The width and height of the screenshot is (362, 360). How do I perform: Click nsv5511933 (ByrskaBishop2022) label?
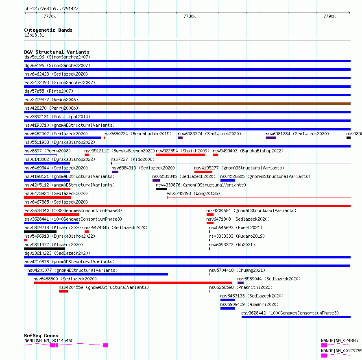click(60, 142)
